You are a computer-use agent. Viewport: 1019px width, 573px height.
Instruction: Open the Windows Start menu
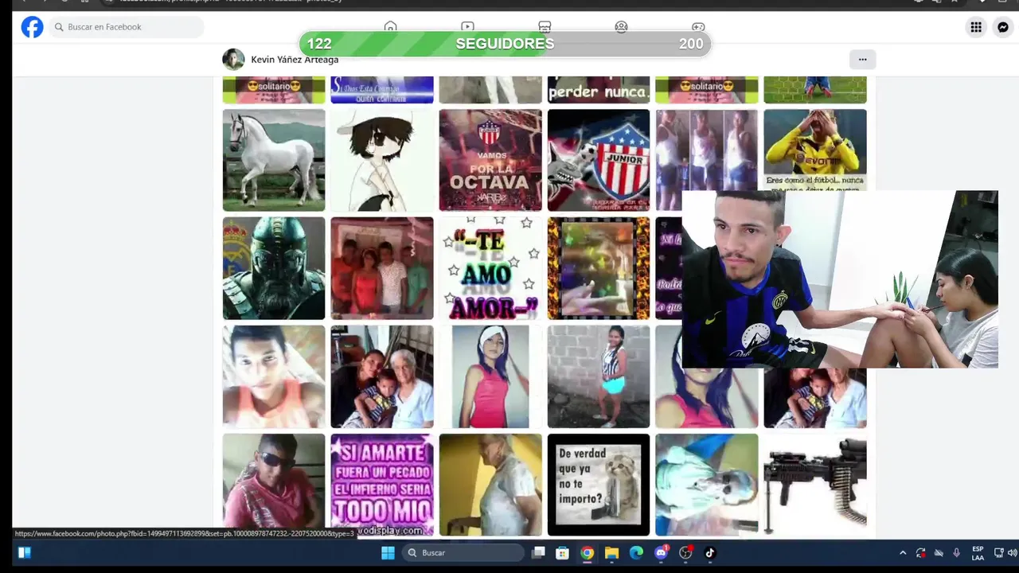tap(388, 552)
